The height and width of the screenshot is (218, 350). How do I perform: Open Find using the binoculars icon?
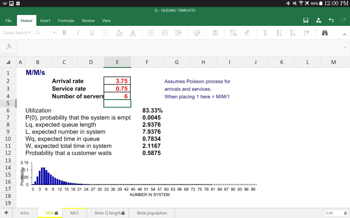pyautogui.click(x=325, y=33)
